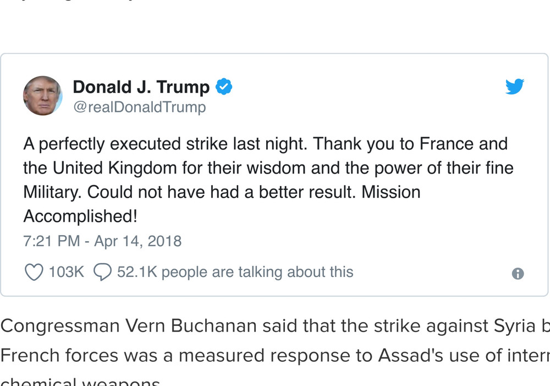
Task: Click the Twitter bird logo
Action: (x=515, y=87)
